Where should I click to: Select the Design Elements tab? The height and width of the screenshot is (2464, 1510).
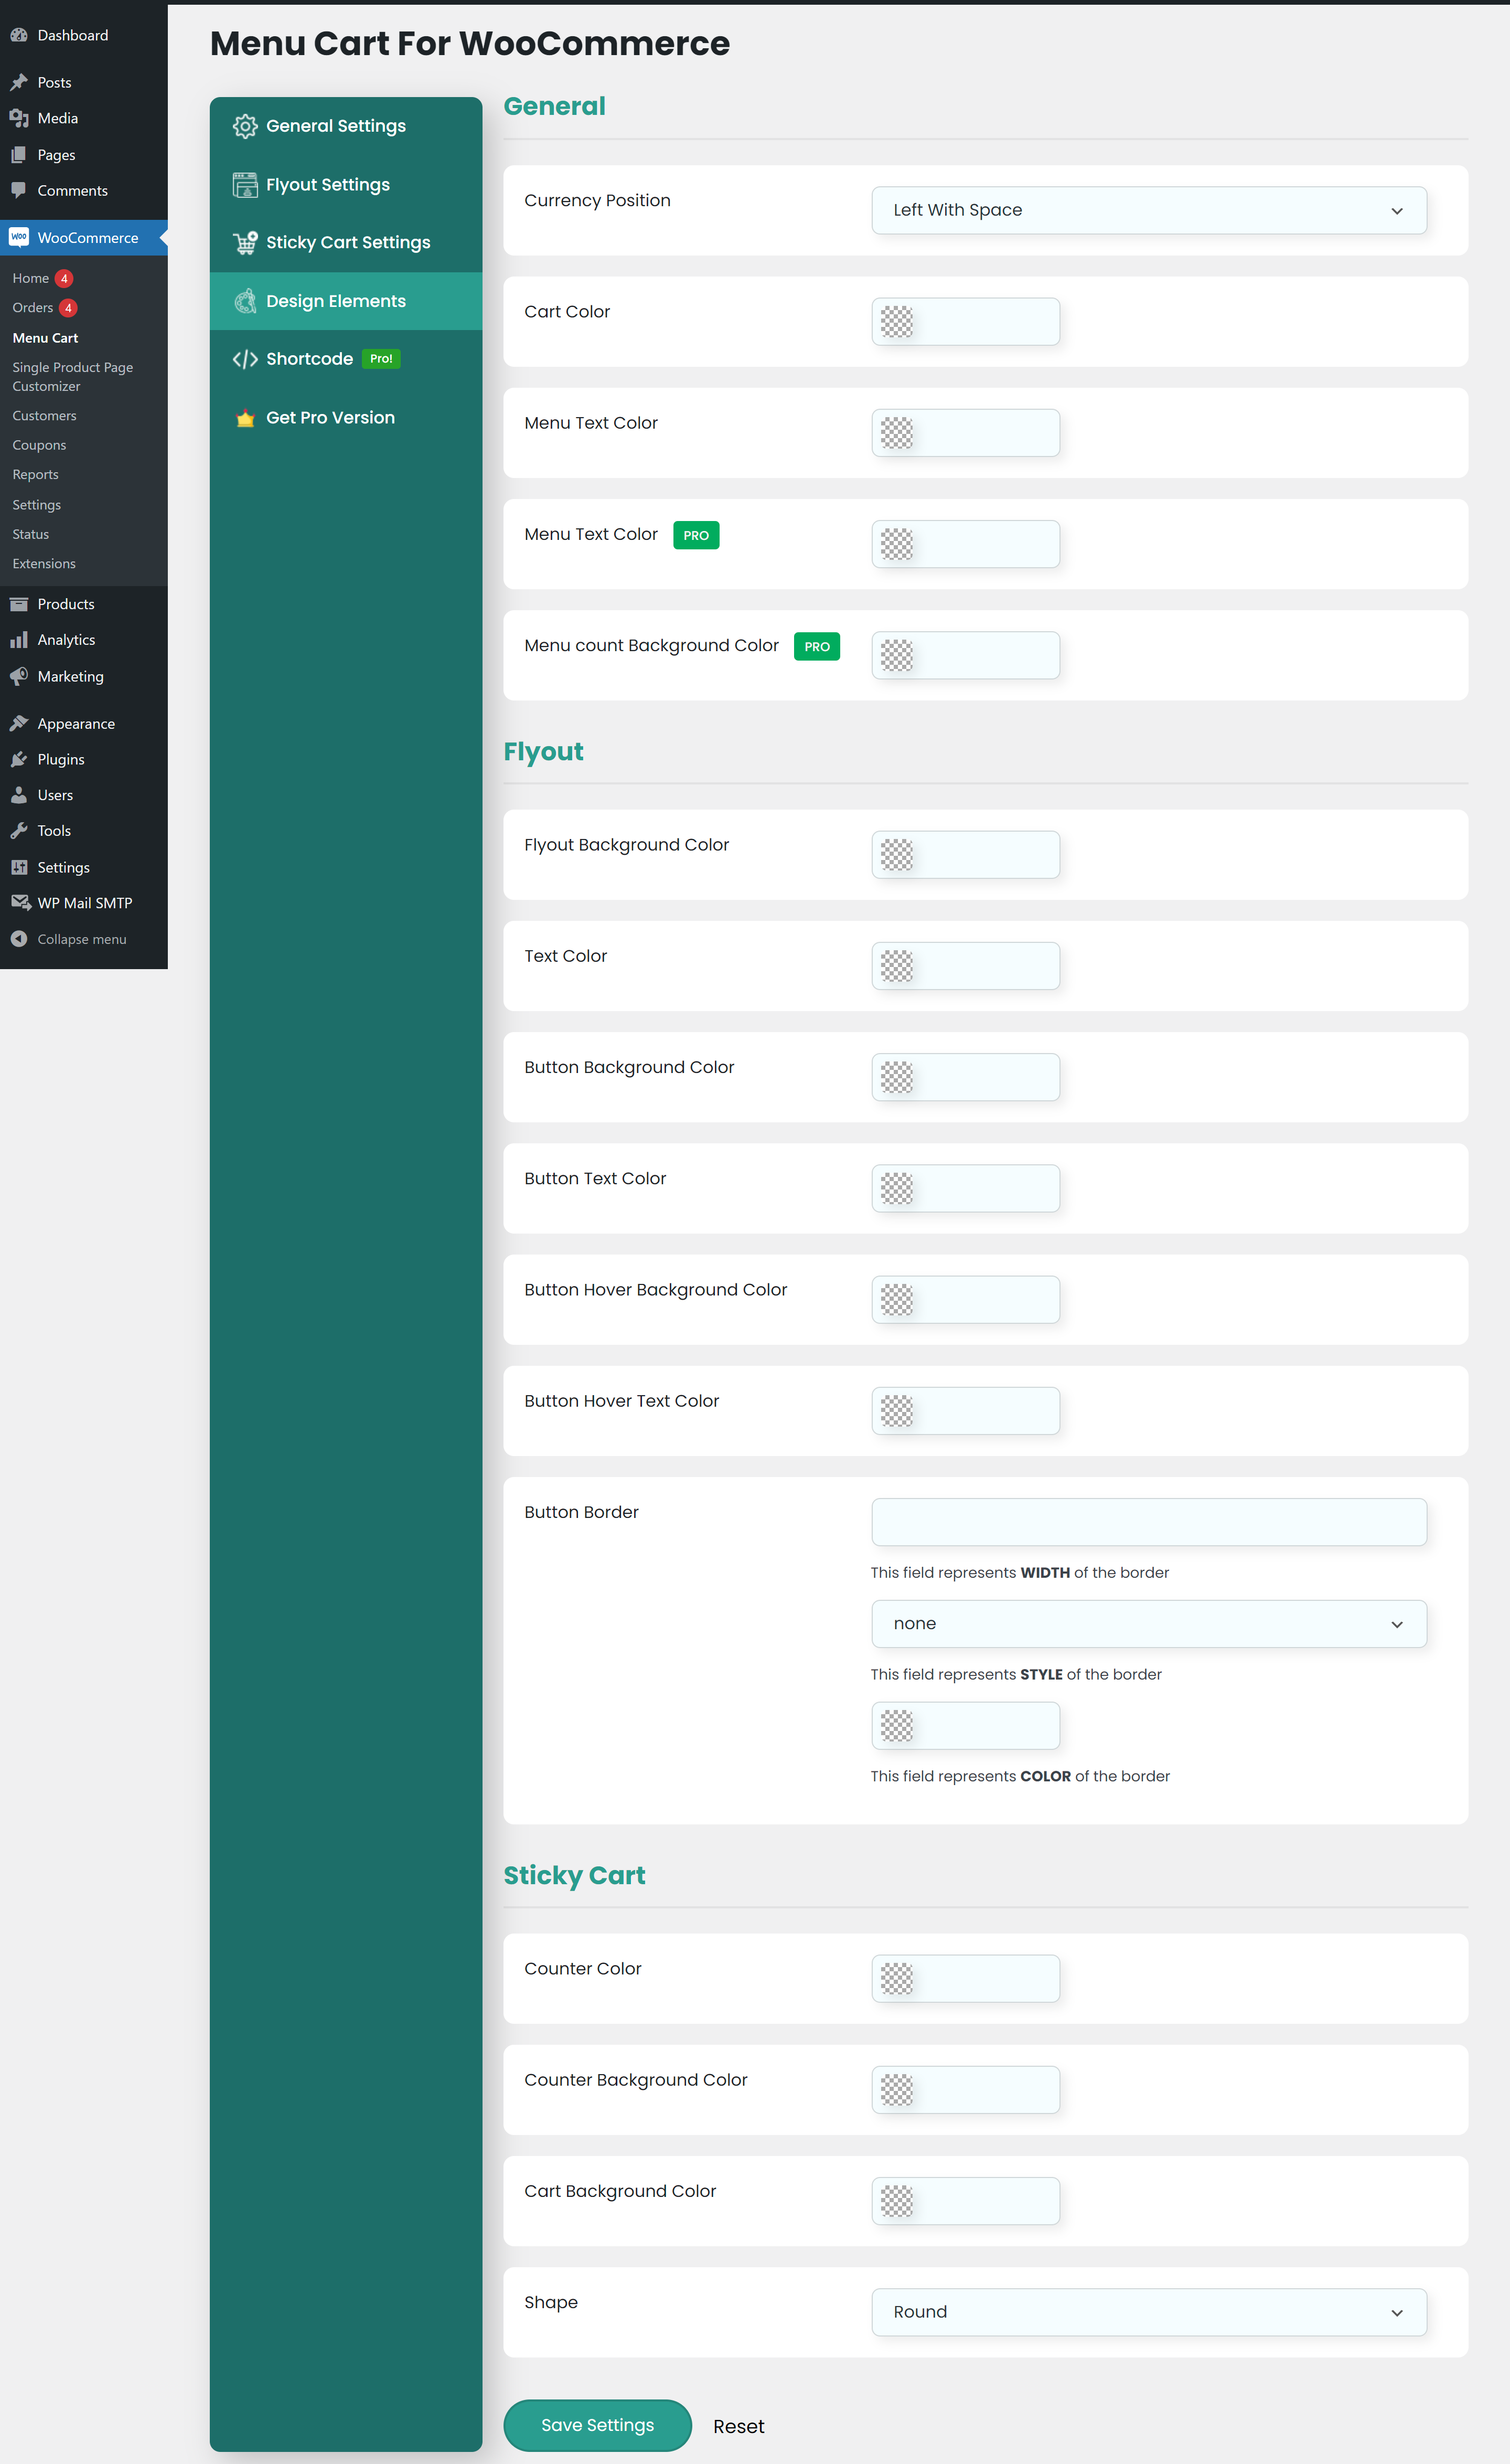coord(346,301)
